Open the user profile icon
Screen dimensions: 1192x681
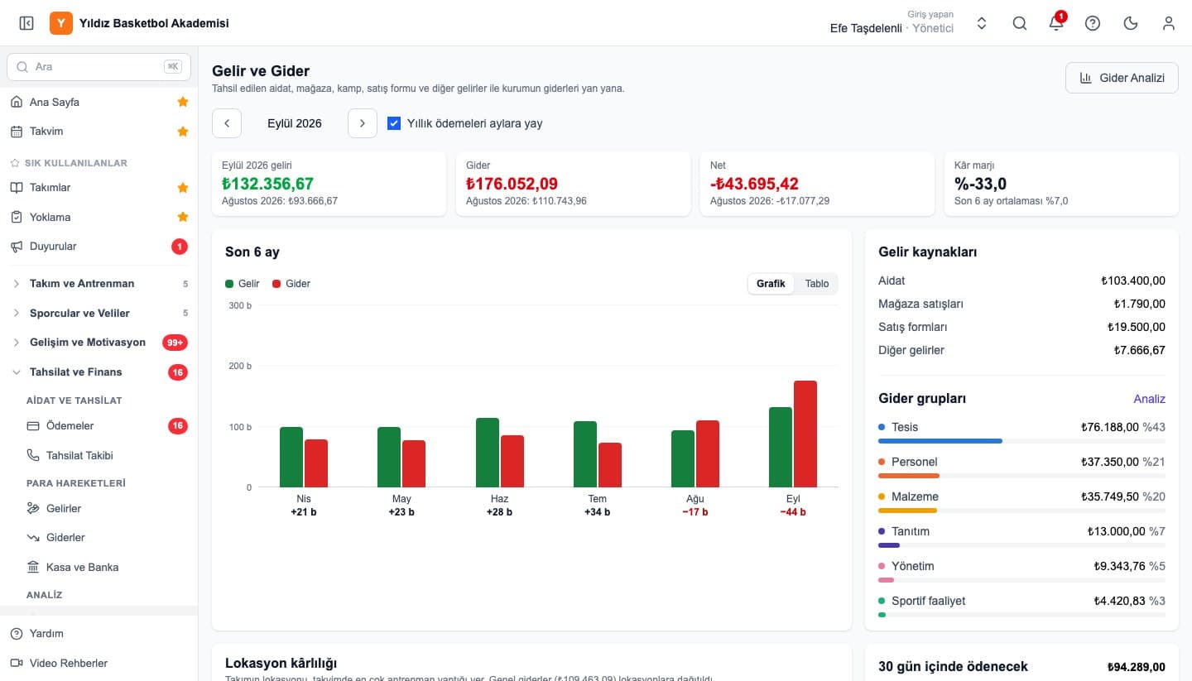(x=1169, y=23)
